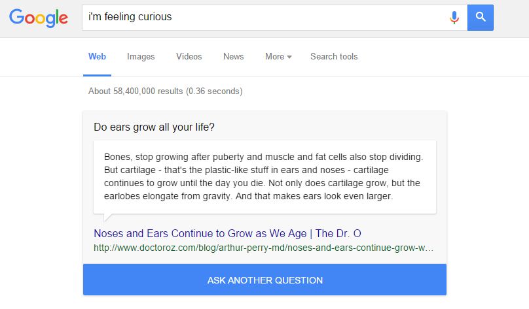Activate voice search microphone icon
This screenshot has width=529, height=309.
pos(454,18)
